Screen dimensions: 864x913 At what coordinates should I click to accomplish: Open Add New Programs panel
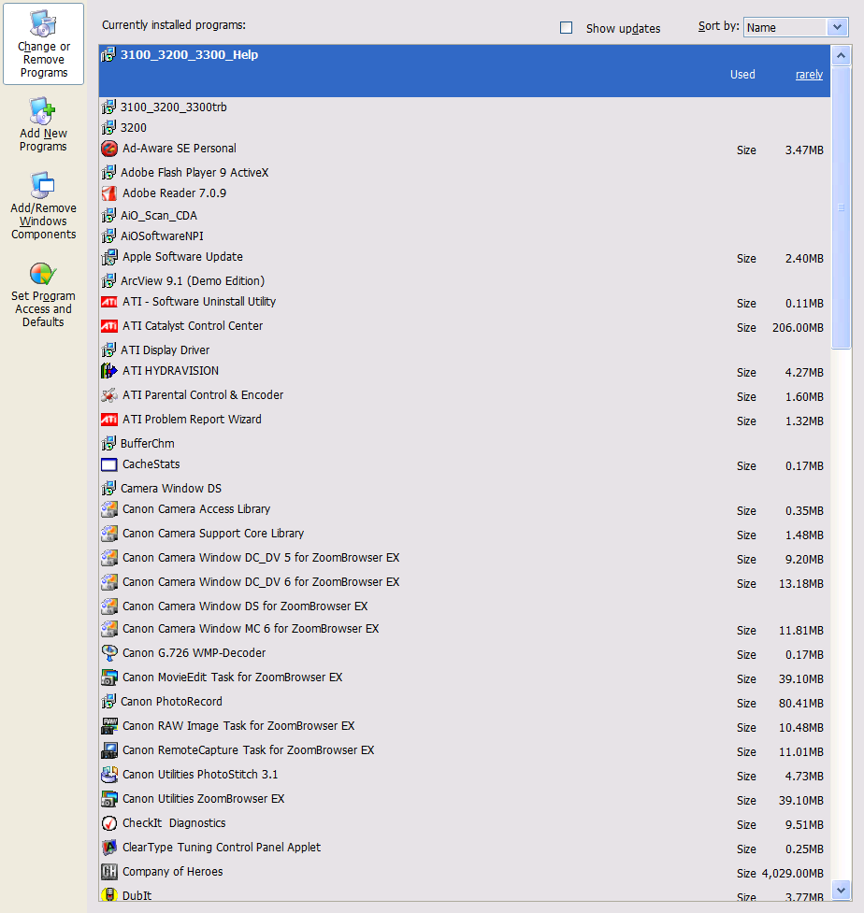[43, 125]
